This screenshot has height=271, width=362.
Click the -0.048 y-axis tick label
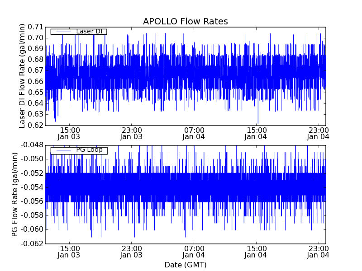(32, 145)
